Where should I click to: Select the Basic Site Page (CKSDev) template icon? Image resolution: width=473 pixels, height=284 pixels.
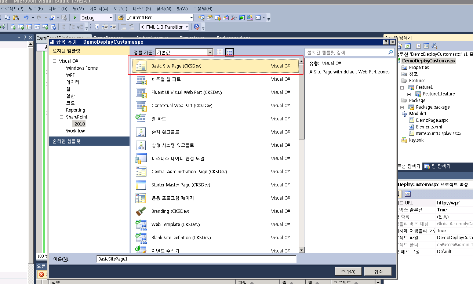pyautogui.click(x=141, y=66)
